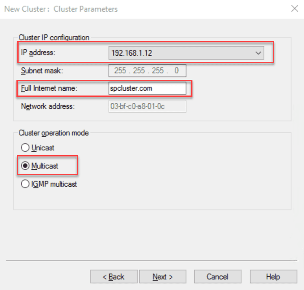Go to the previous step with Back

coord(114,277)
